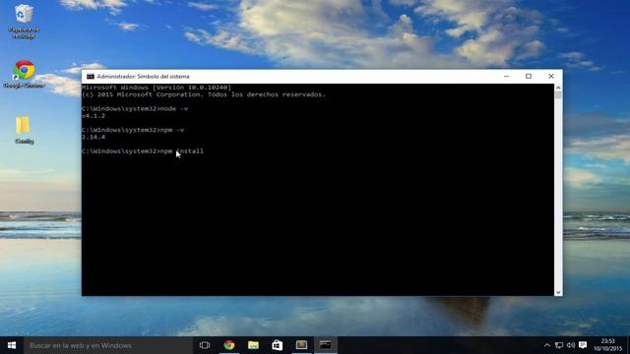Click the 'npm -v' command line
The height and width of the screenshot is (354, 630).
point(133,130)
